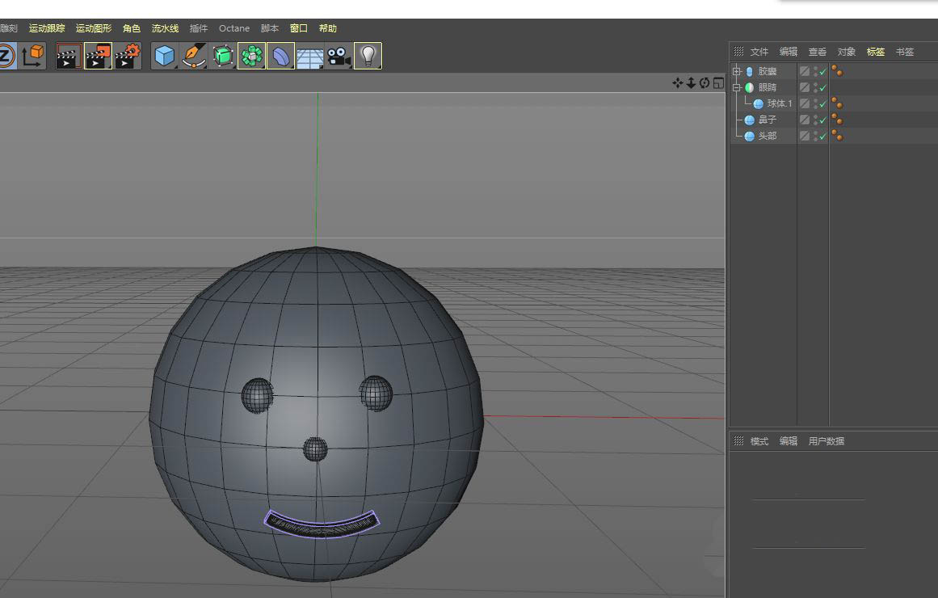The height and width of the screenshot is (598, 938).
Task: Click the blue Deformer bend icon
Action: tap(280, 56)
